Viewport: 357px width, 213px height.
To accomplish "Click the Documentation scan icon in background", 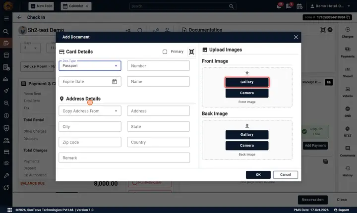I will (x=323, y=30).
